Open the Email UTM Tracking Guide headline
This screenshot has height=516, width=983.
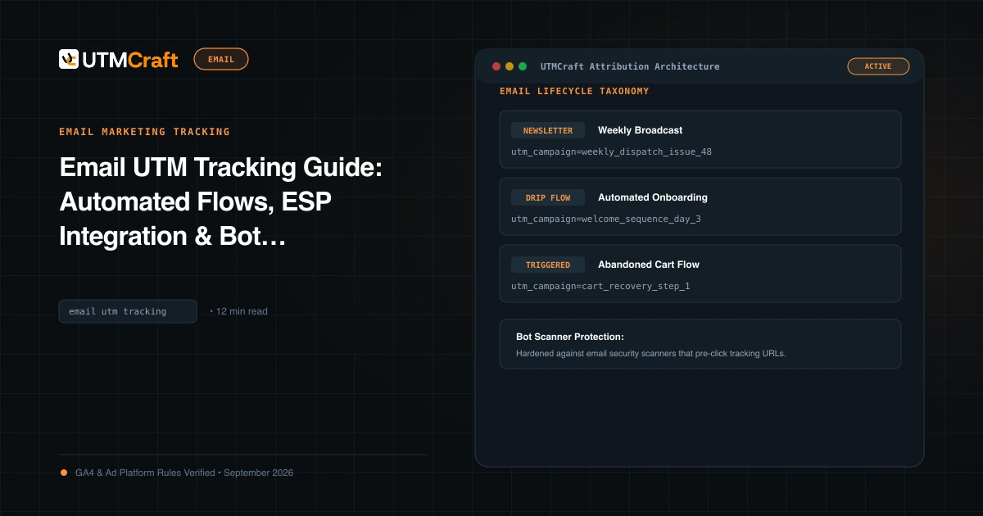pos(221,201)
